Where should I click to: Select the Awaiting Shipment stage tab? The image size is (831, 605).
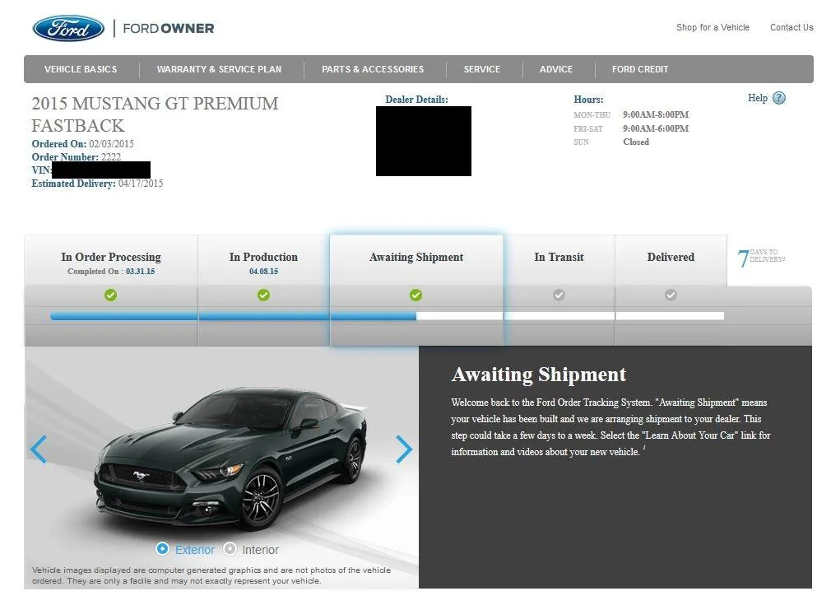point(416,261)
